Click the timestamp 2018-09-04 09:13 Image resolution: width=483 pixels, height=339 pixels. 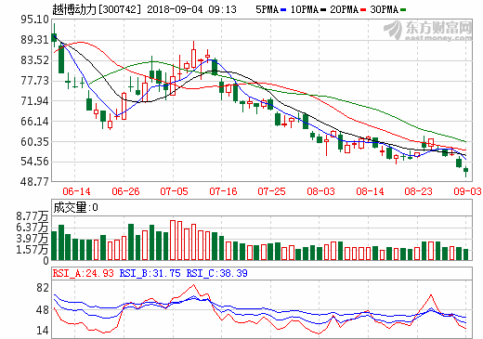point(191,9)
